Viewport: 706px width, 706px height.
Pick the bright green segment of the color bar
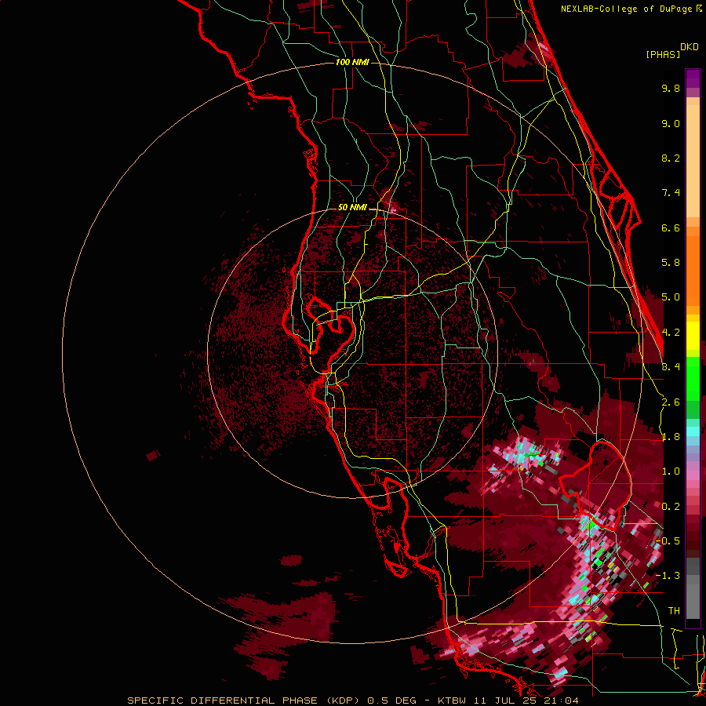(693, 378)
